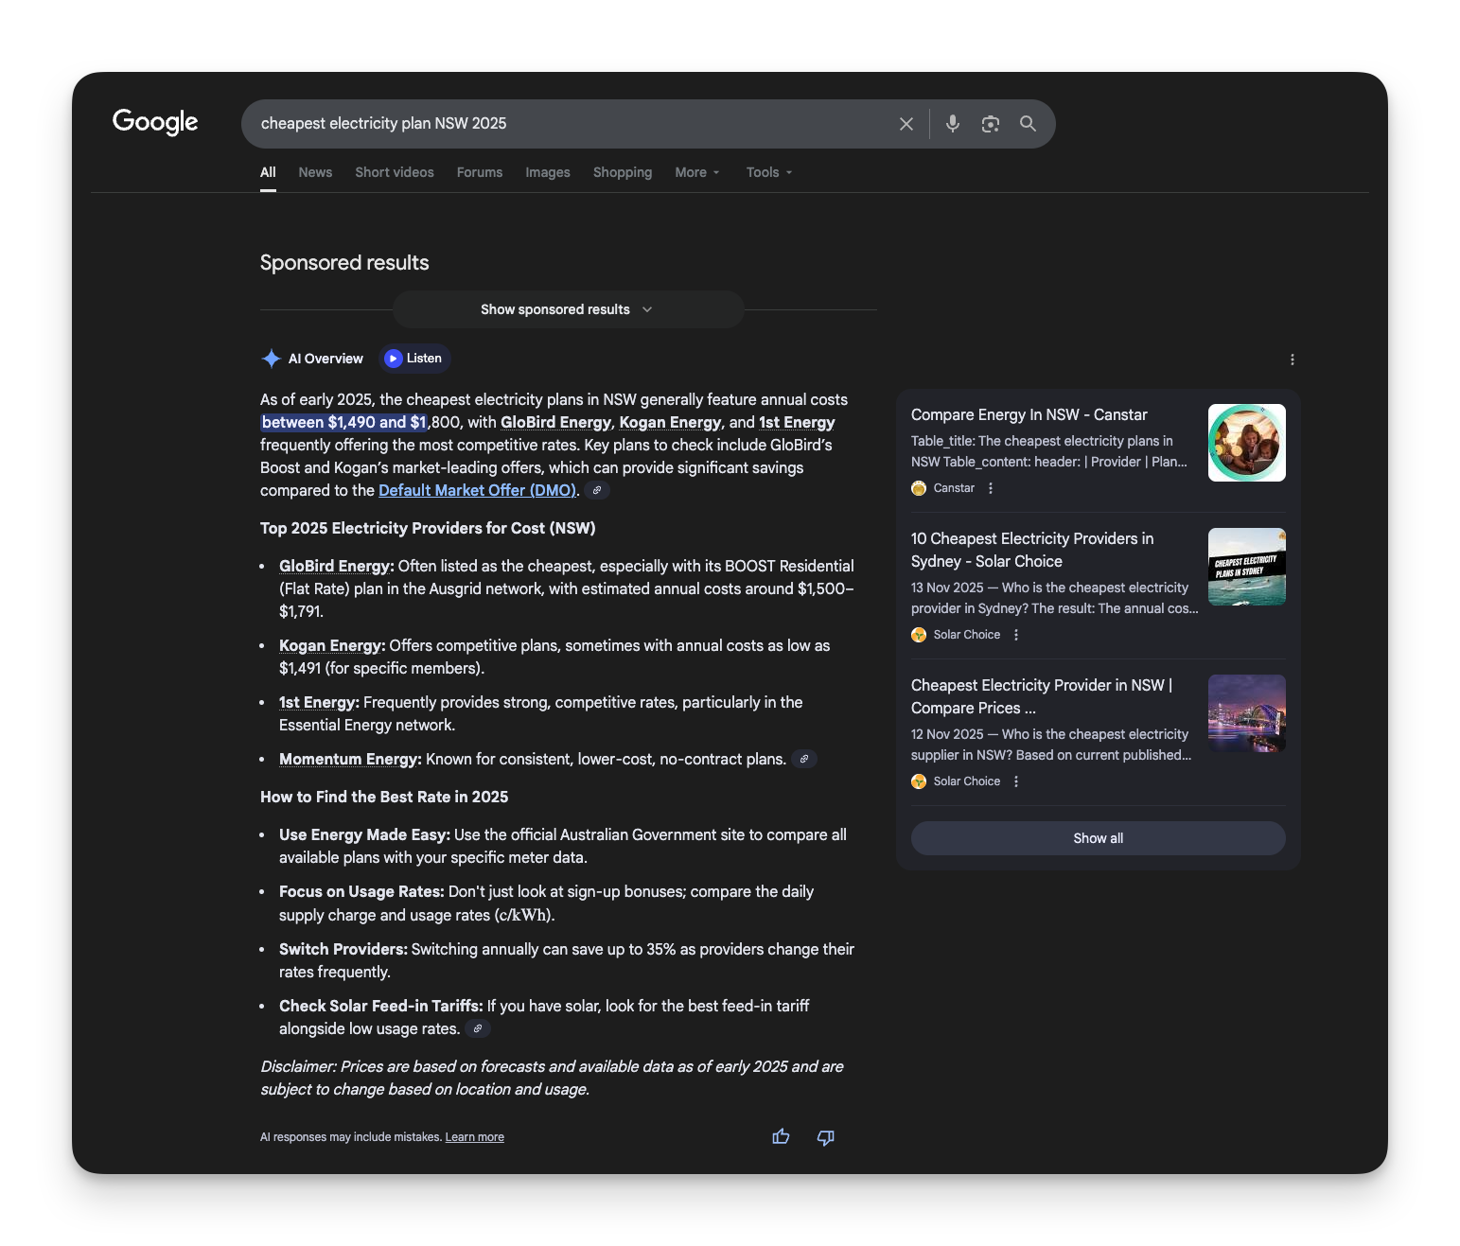Switch to the News tab
Image resolution: width=1460 pixels, height=1246 pixels.
click(315, 172)
